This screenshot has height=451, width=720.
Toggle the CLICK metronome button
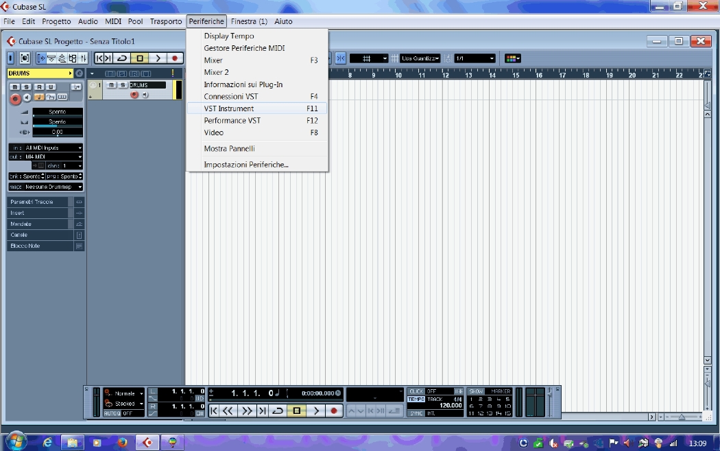pos(416,391)
